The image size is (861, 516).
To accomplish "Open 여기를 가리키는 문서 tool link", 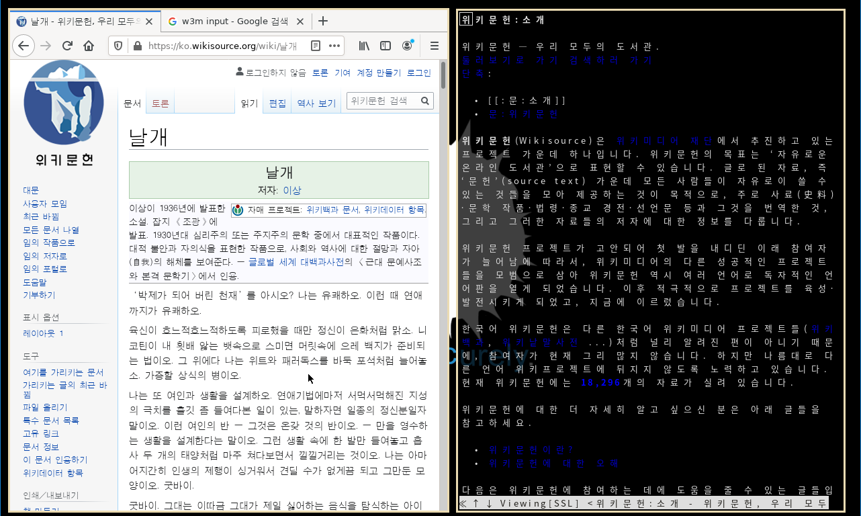I will 63,372.
